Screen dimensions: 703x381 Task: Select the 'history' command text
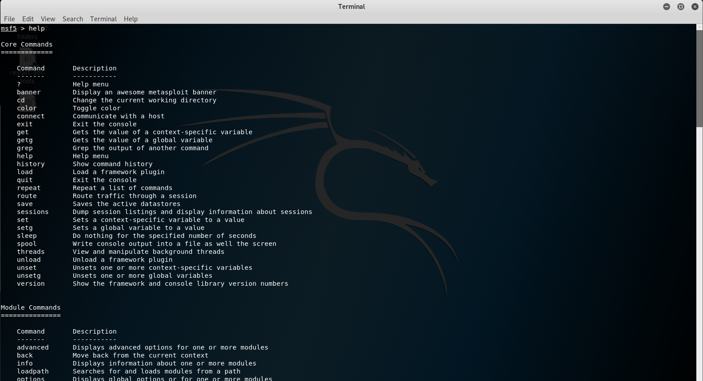(x=31, y=164)
